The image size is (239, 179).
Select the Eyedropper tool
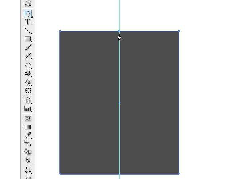(x=28, y=135)
